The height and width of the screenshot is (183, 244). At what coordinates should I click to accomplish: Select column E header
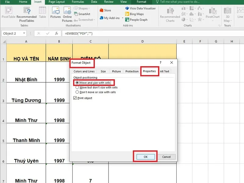(x=184, y=41)
